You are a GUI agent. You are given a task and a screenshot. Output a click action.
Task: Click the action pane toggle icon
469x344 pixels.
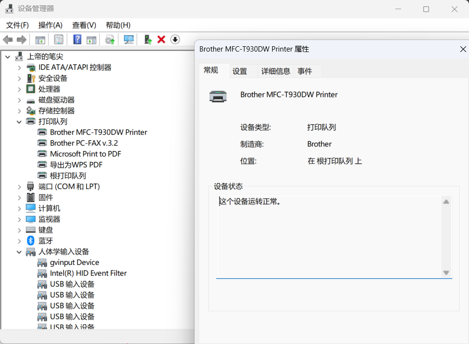point(91,40)
